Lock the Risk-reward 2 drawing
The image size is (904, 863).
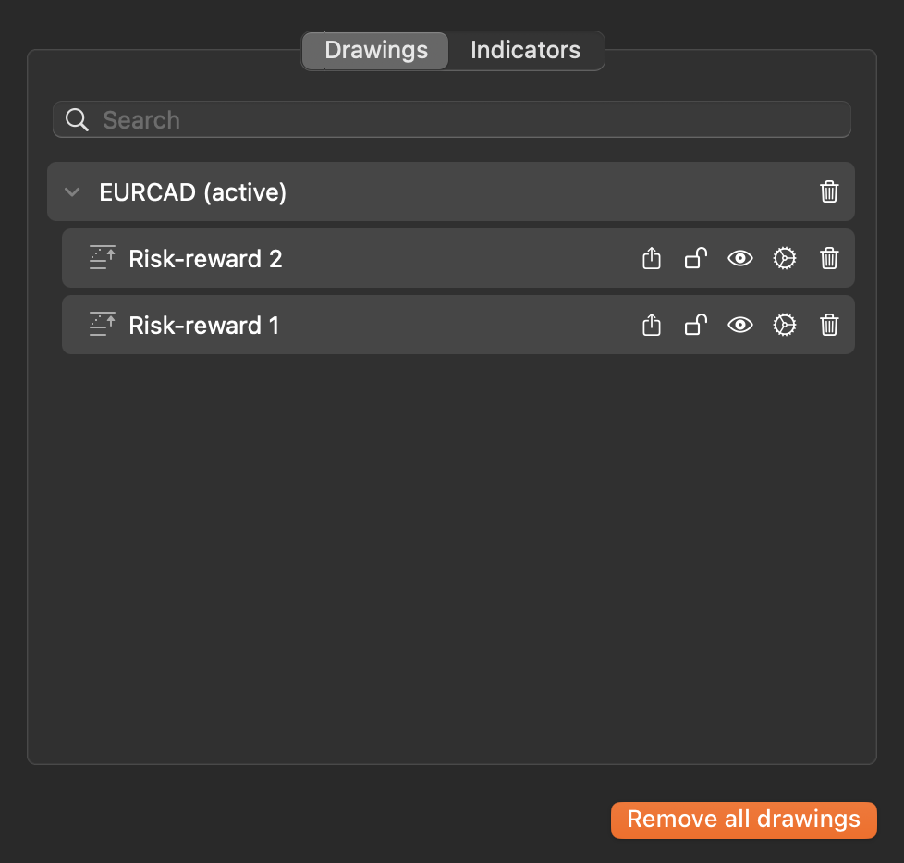[x=696, y=258]
